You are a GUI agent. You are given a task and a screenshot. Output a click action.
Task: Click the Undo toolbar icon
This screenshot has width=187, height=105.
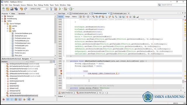(x=21, y=9)
